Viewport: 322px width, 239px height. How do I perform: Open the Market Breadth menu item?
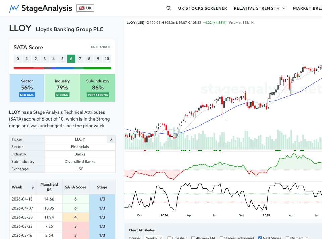308,8
